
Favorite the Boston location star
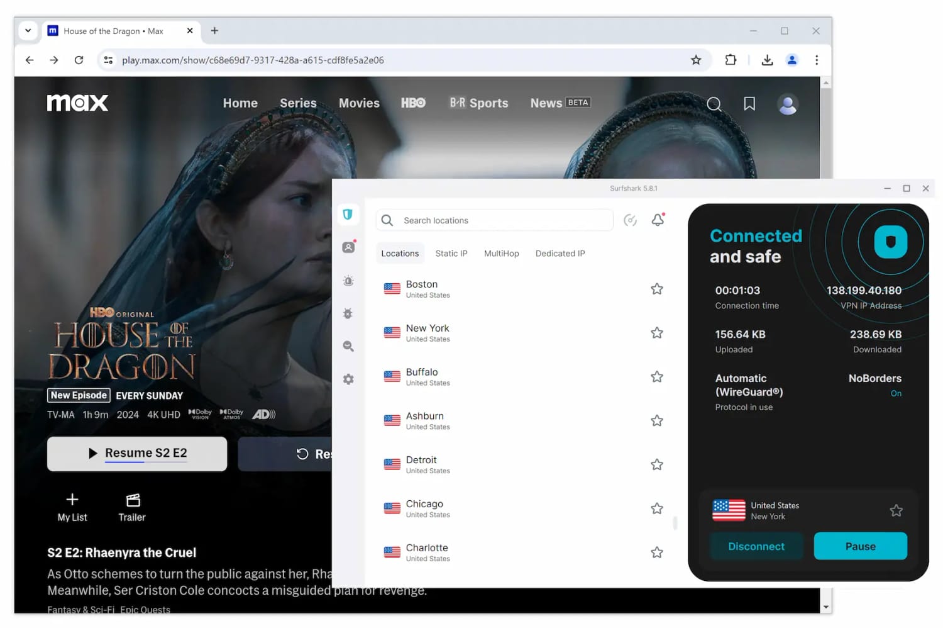pyautogui.click(x=657, y=289)
